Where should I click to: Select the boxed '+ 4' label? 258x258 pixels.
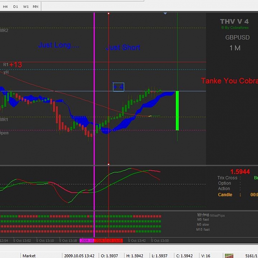pos(118,87)
